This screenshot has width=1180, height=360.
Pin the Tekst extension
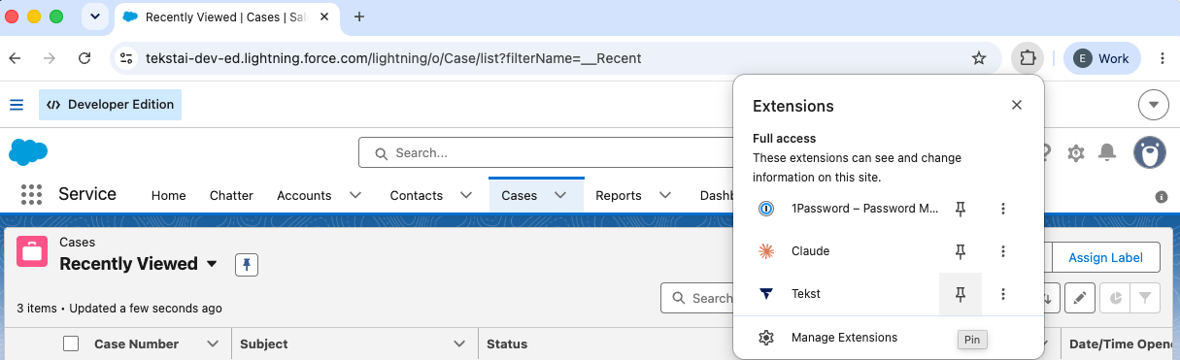961,294
